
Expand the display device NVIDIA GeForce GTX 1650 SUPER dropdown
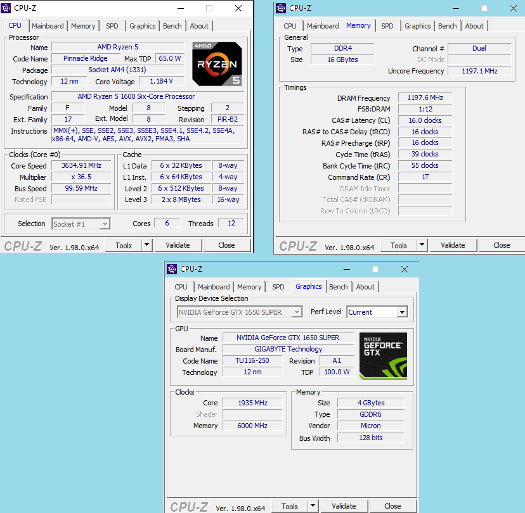pos(297,312)
